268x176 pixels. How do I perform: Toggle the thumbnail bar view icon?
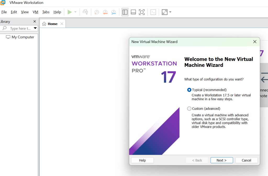tap(133, 12)
